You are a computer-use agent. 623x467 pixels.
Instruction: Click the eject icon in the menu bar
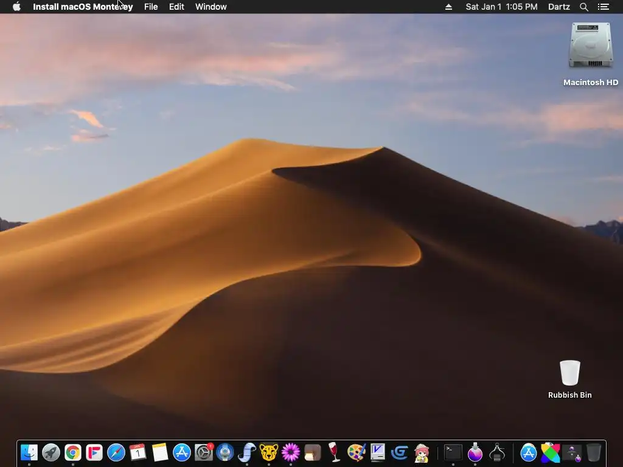point(448,7)
